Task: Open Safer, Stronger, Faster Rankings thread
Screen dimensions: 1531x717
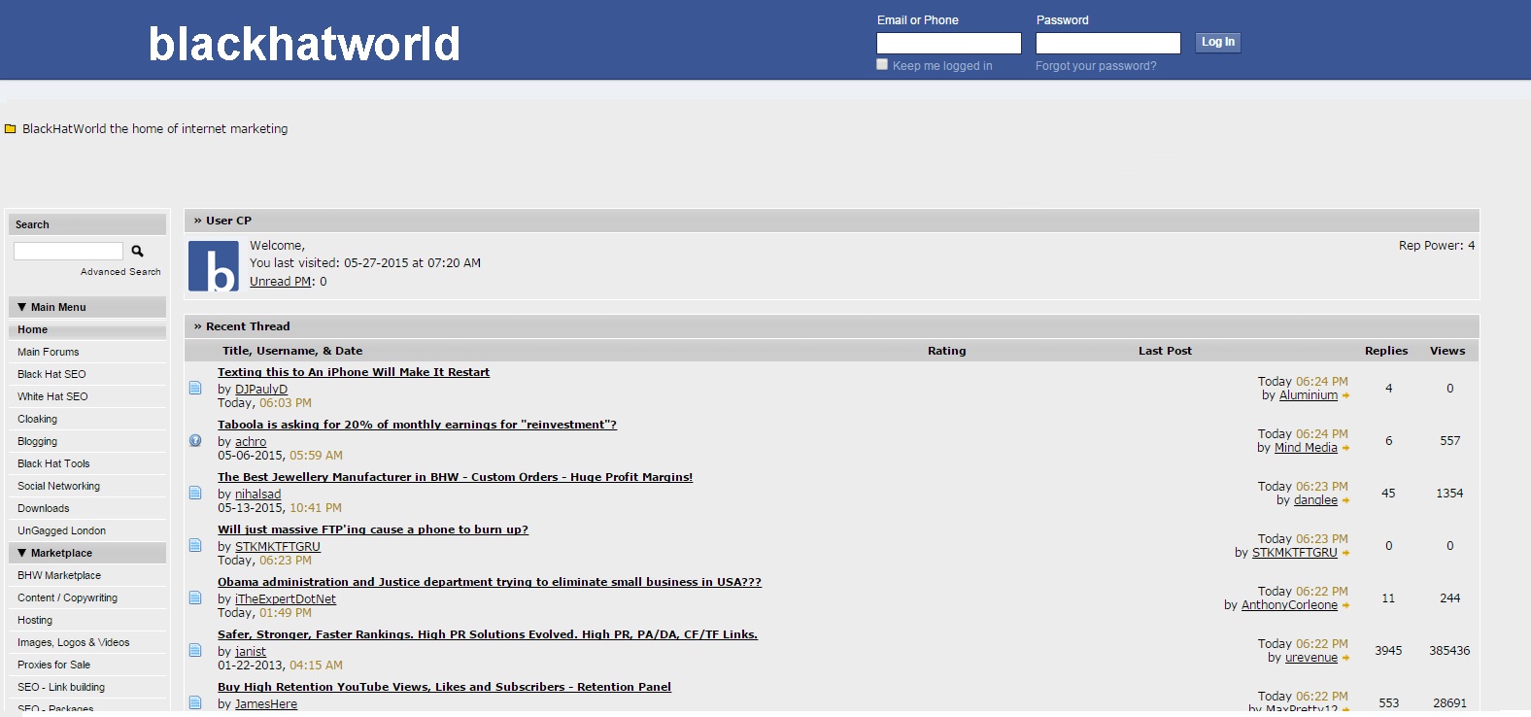Action: (488, 634)
